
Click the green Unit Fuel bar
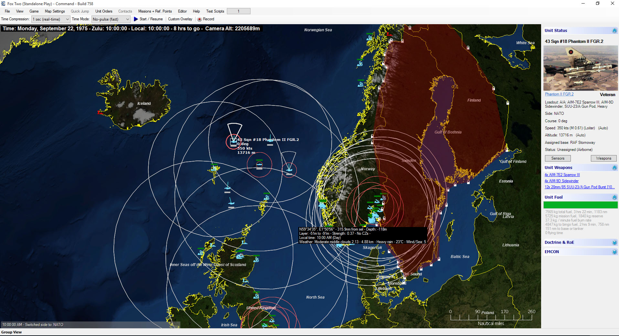[580, 205]
